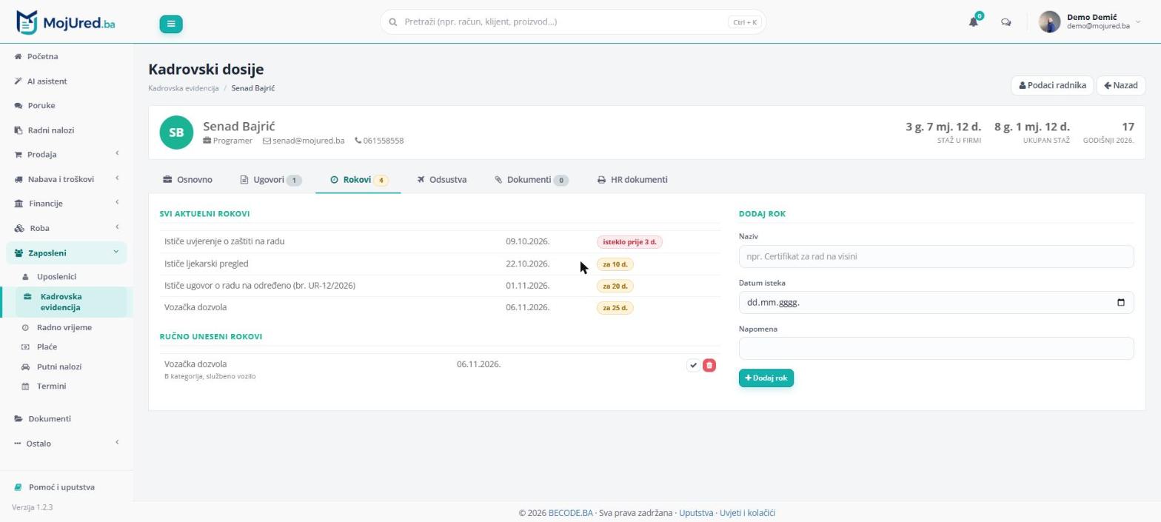Focus the Datum isteka date field
Image resolution: width=1161 pixels, height=522 pixels.
pyautogui.click(x=936, y=302)
